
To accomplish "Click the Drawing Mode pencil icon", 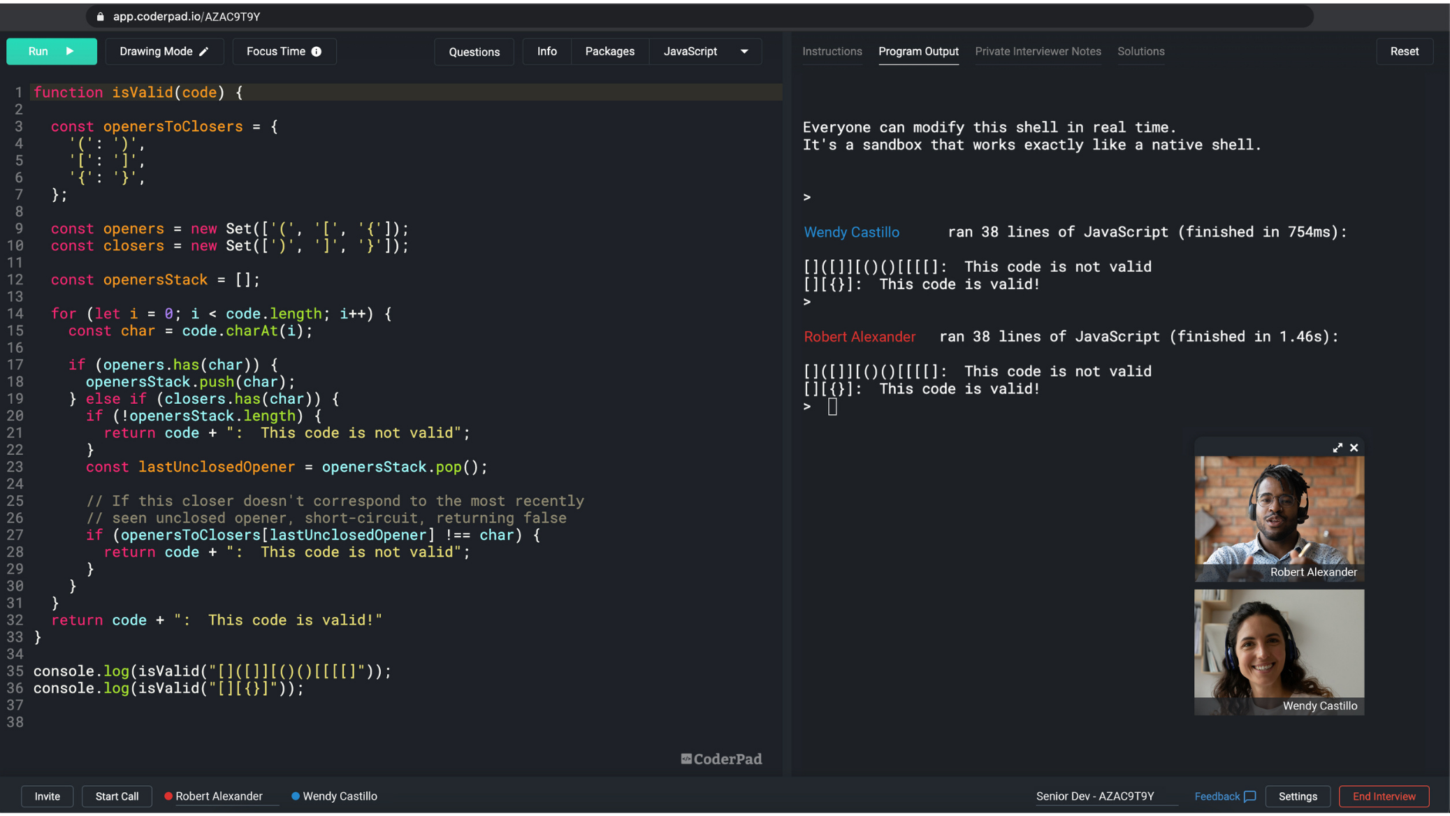I will coord(204,52).
